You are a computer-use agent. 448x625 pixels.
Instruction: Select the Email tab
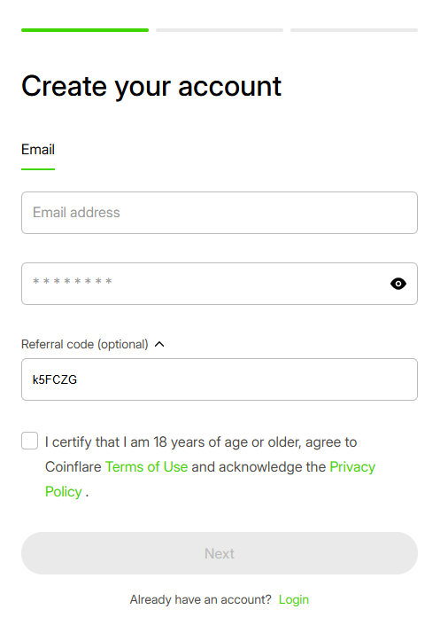click(38, 150)
